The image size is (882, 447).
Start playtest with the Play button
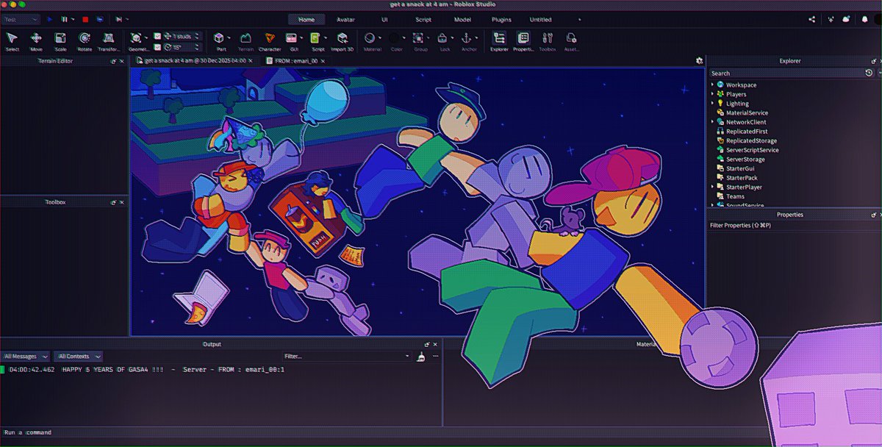[50, 19]
